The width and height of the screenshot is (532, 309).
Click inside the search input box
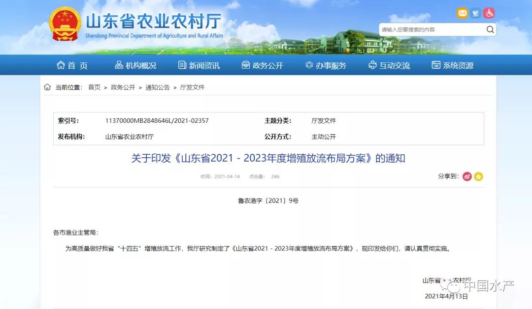coord(429,29)
